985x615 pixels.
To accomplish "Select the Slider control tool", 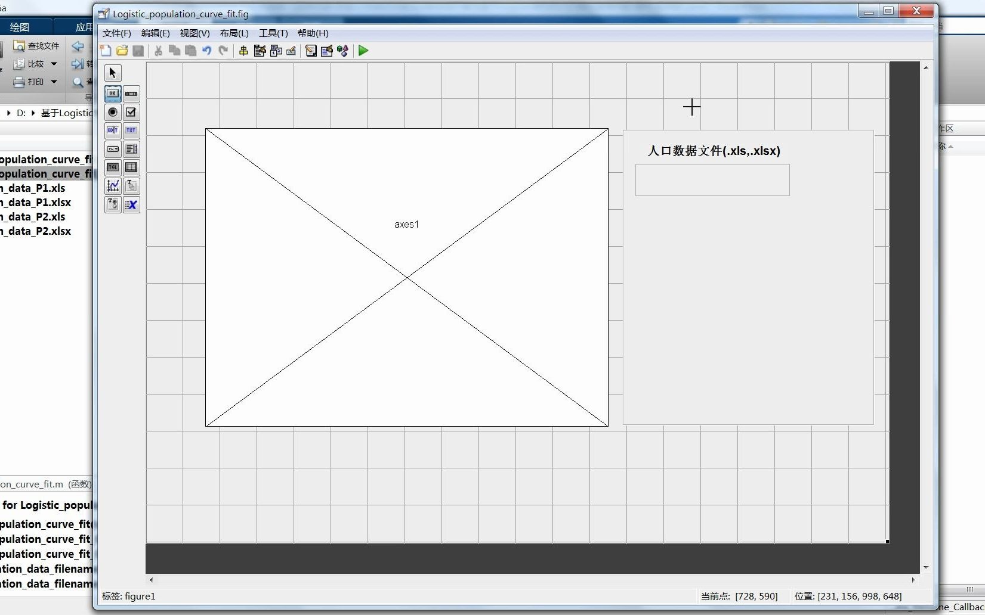I will (131, 94).
